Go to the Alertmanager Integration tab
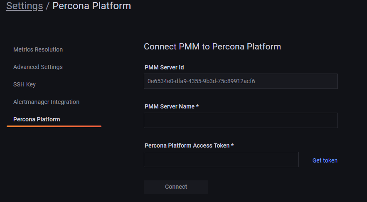This screenshot has width=367, height=202. [46, 102]
